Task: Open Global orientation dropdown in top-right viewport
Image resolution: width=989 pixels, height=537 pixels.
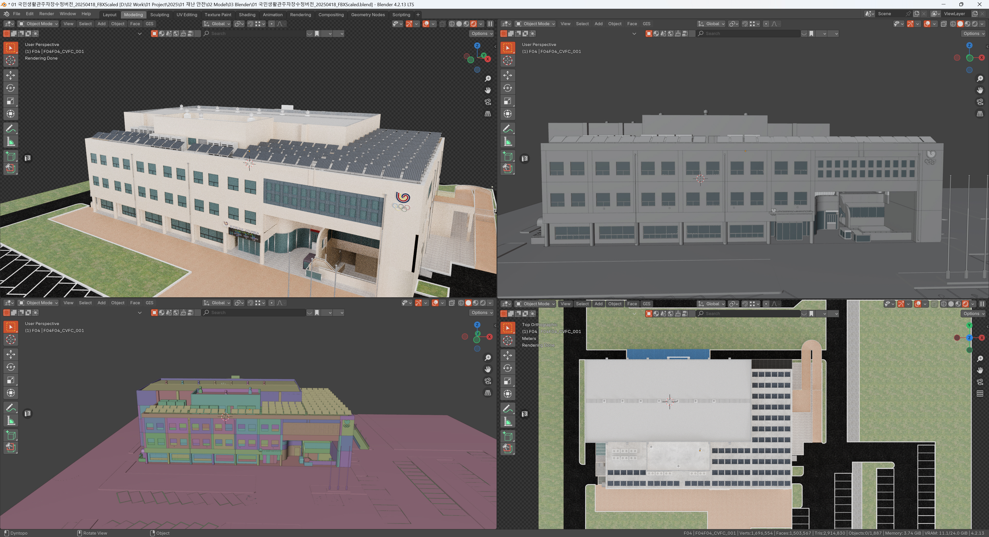Action: pos(711,24)
